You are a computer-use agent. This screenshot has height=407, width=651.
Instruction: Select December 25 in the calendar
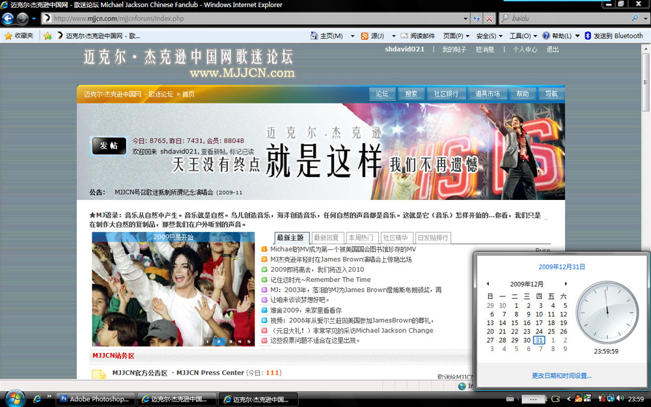(551, 331)
